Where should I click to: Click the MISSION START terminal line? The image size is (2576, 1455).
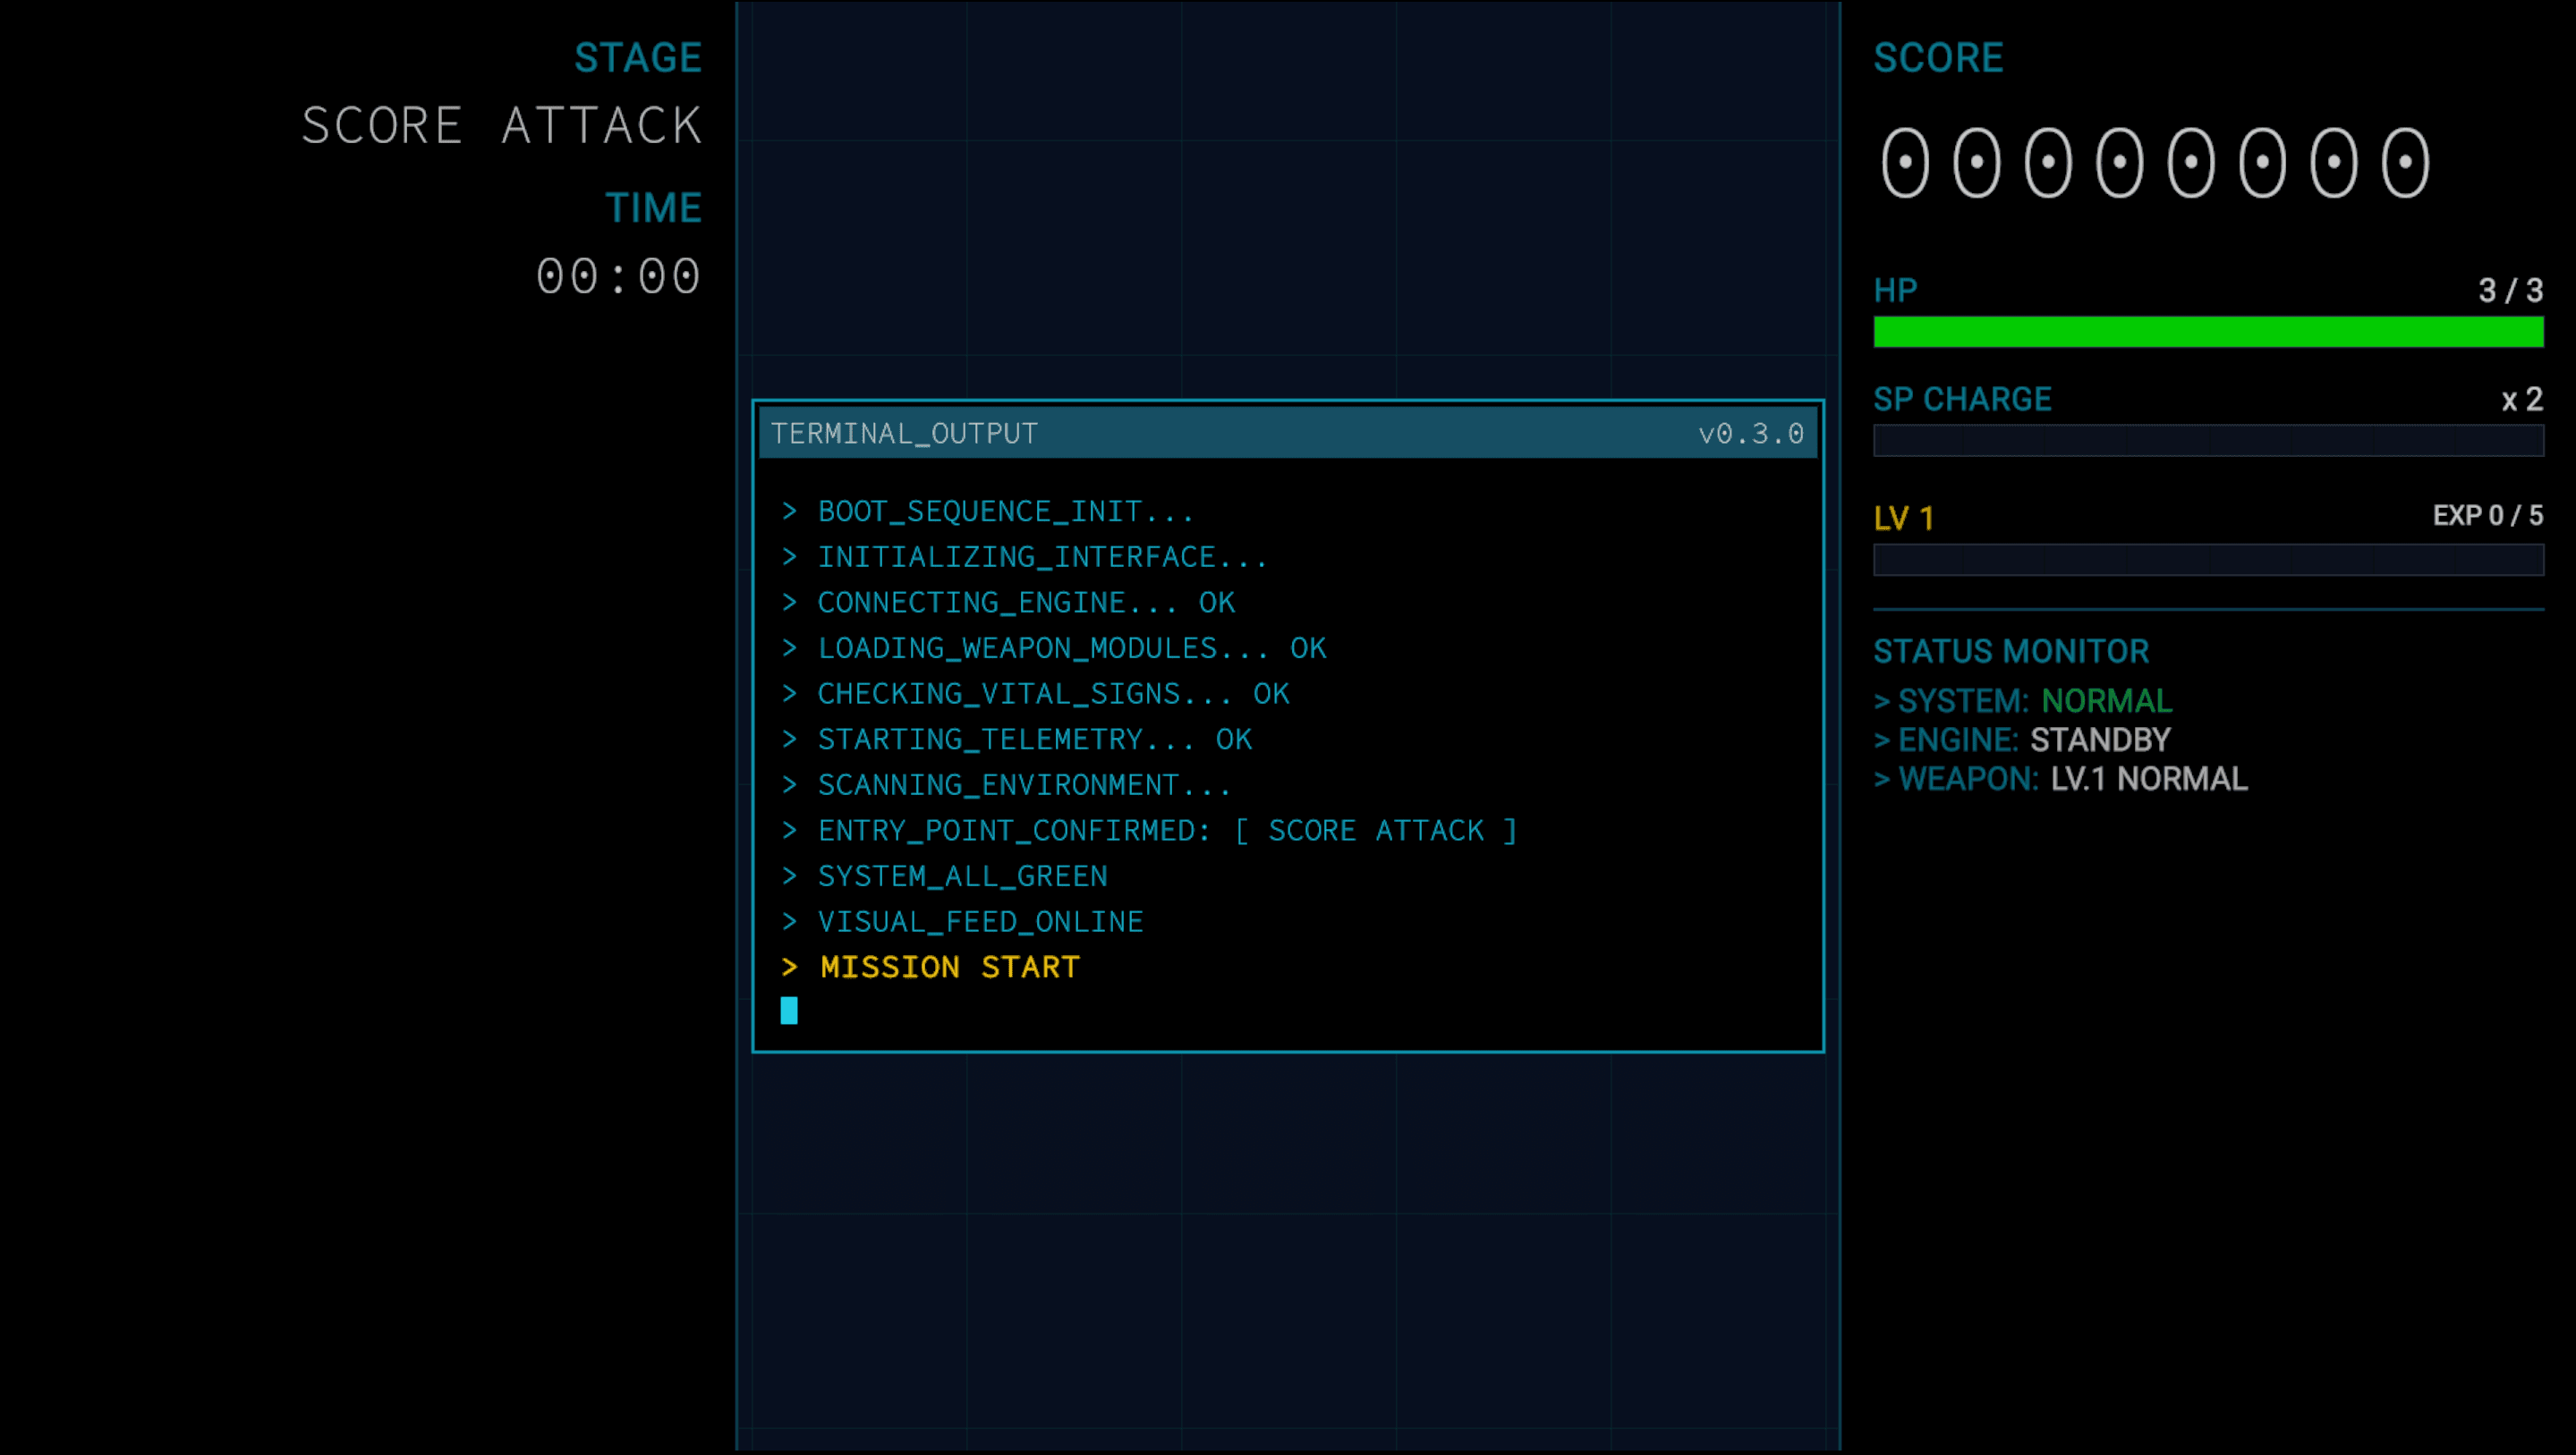coord(949,968)
